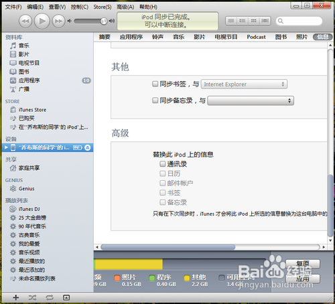Open the 查看(V) menu
The image size is (335, 304).
[57, 7]
